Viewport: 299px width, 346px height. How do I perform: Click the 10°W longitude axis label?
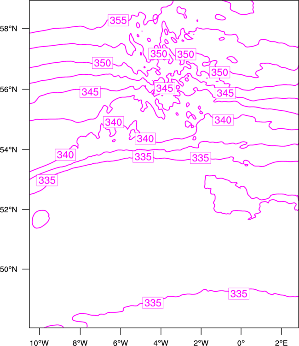pos(39,343)
